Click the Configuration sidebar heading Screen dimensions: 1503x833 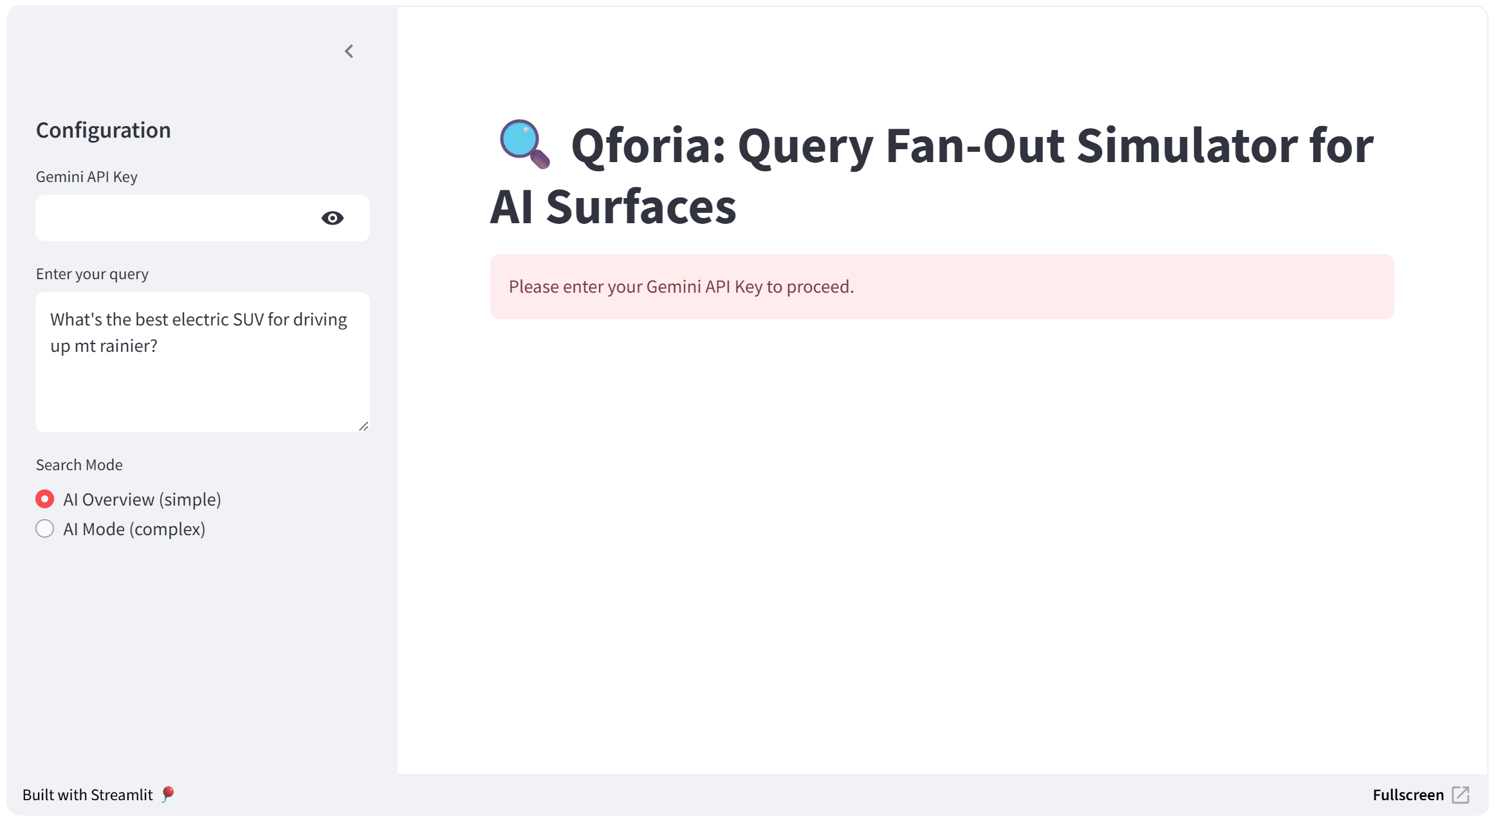click(x=104, y=130)
